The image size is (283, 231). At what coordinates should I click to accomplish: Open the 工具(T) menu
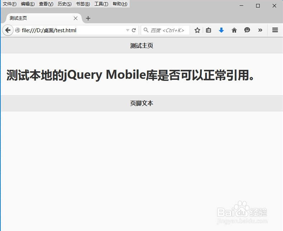[101, 4]
